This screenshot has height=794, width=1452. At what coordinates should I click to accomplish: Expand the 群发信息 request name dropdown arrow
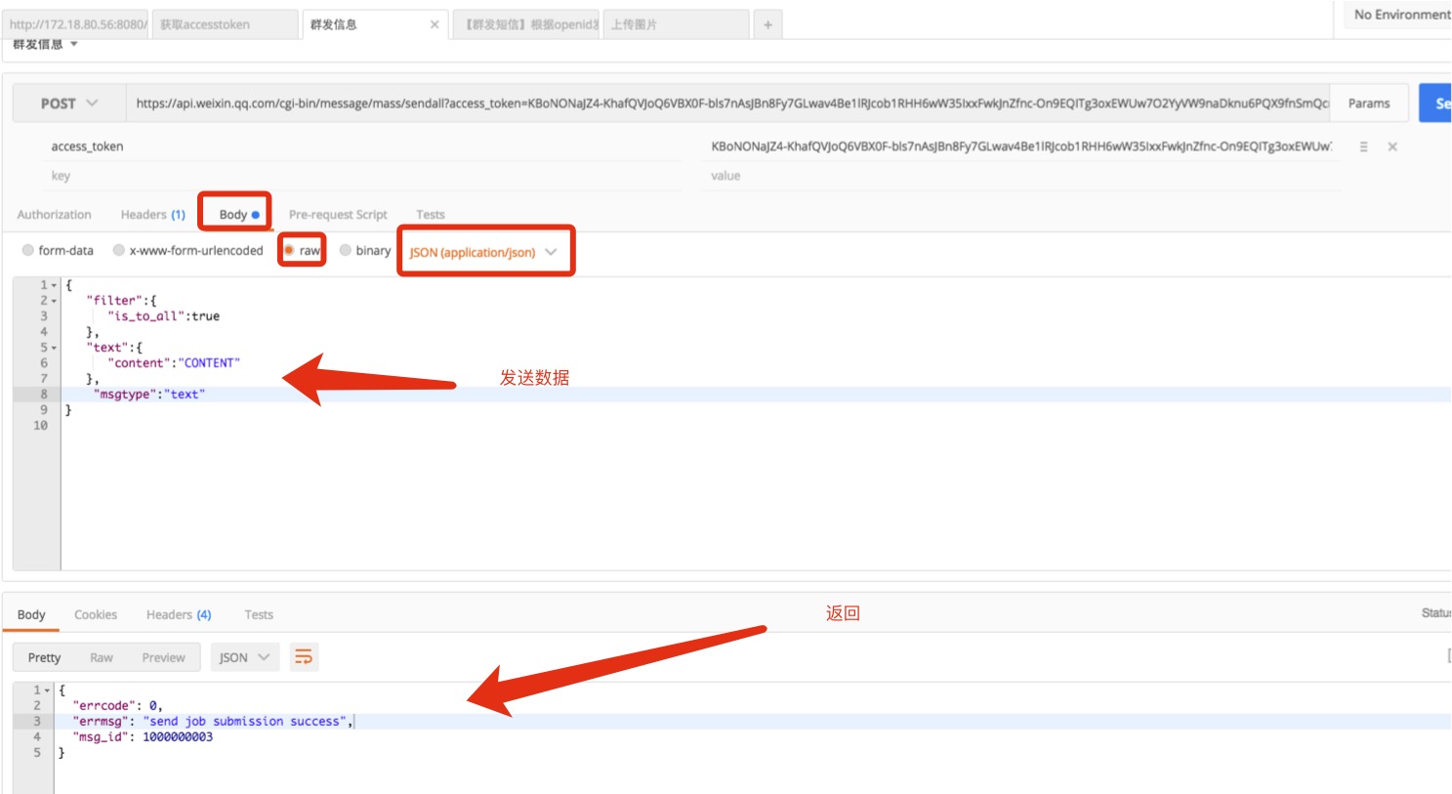(x=74, y=44)
